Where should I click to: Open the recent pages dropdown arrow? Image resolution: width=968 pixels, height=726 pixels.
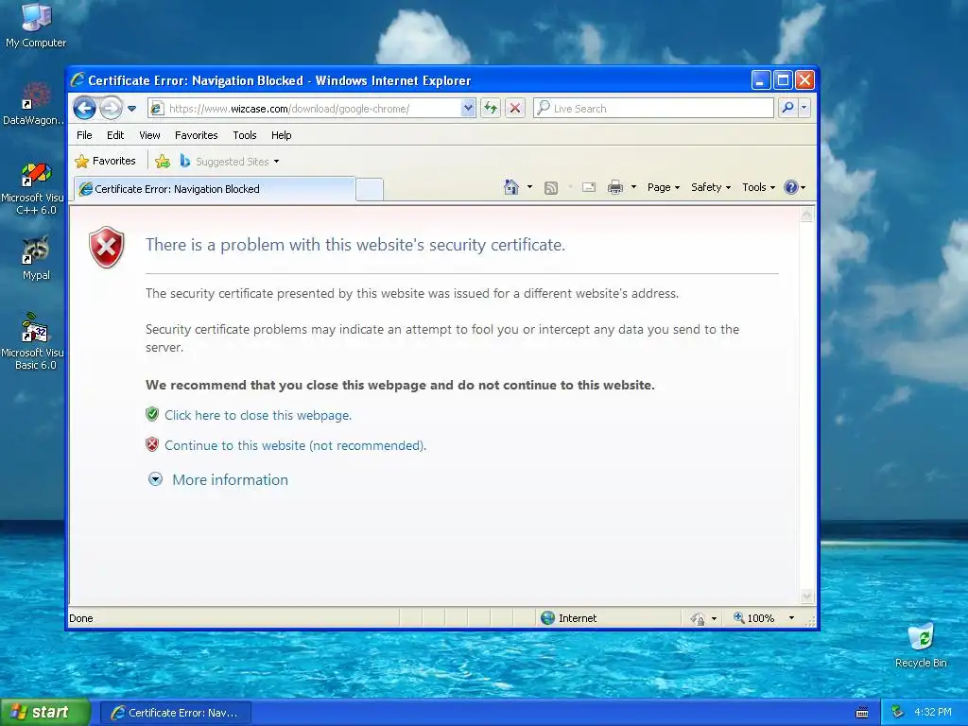[131, 109]
